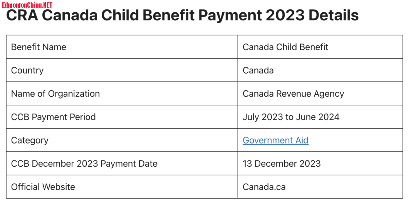The height and width of the screenshot is (209, 416).
Task: Click the 2023 year in page heading
Action: 285,15
